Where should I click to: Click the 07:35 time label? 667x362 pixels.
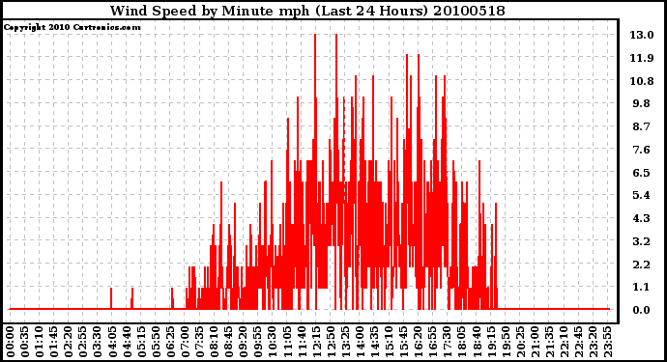click(199, 343)
